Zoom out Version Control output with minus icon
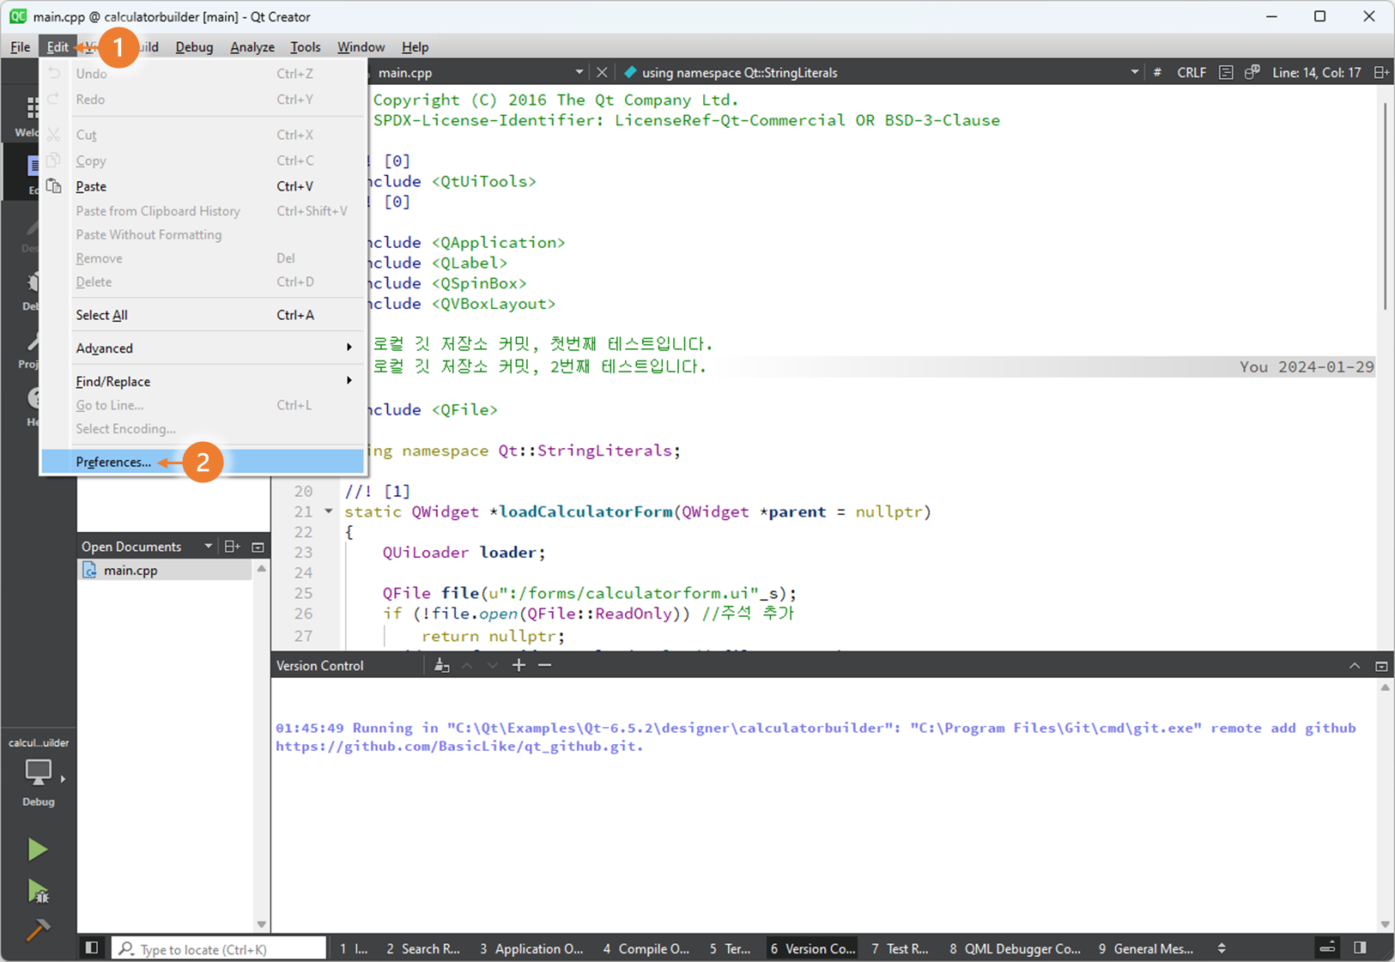 tap(544, 665)
